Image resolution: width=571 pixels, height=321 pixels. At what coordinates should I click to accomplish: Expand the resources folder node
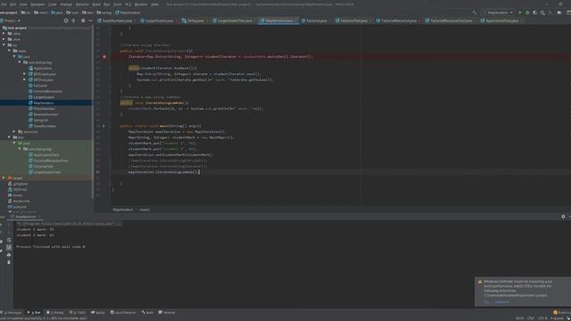point(14,132)
